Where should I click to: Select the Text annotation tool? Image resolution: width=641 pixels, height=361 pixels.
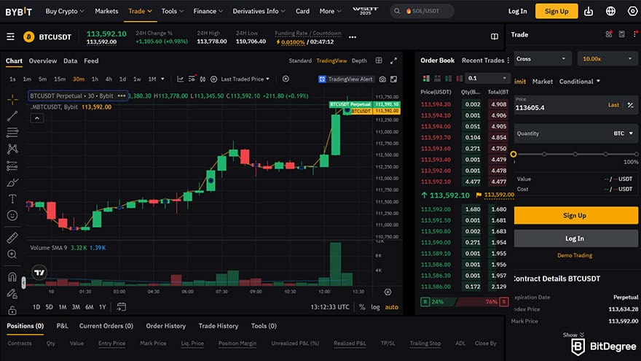pos(12,199)
